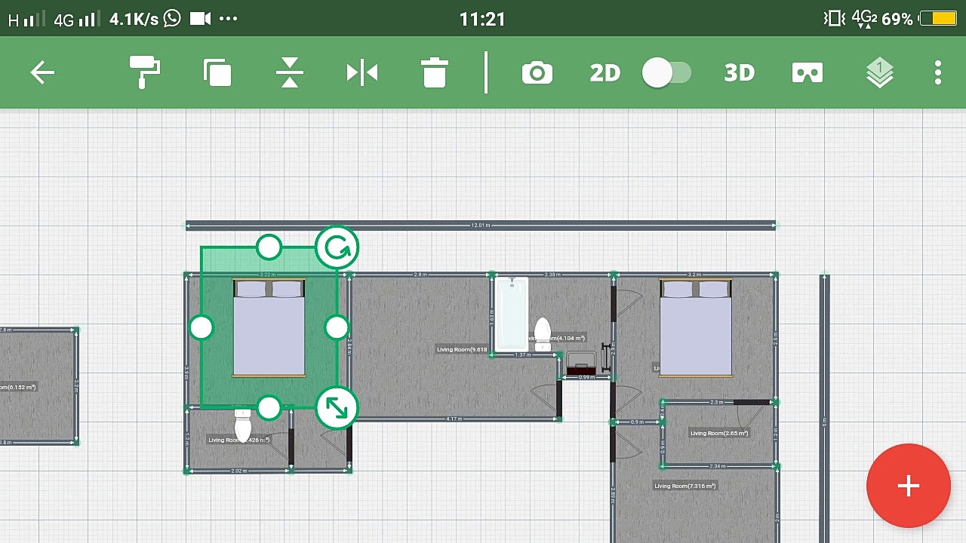Tap the vibrate mode status icon
This screenshot has width=966, height=543.
click(x=834, y=19)
